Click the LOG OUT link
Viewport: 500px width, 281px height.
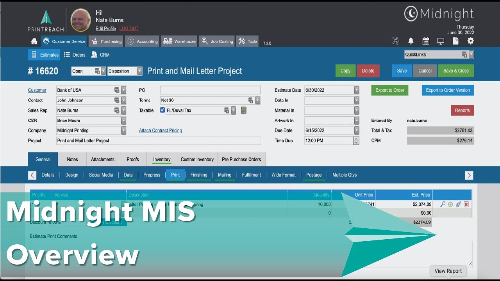129,28
